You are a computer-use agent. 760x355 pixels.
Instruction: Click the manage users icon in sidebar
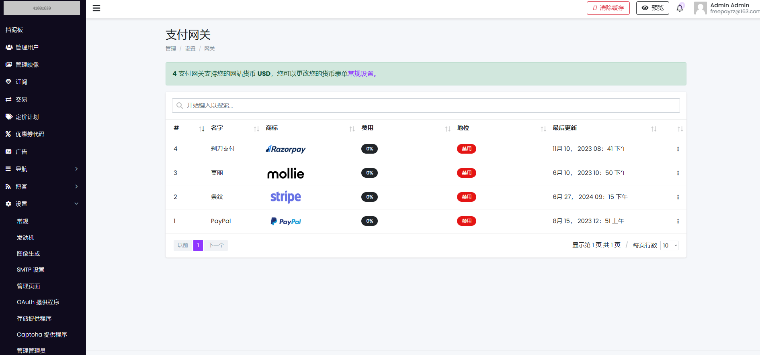point(9,47)
